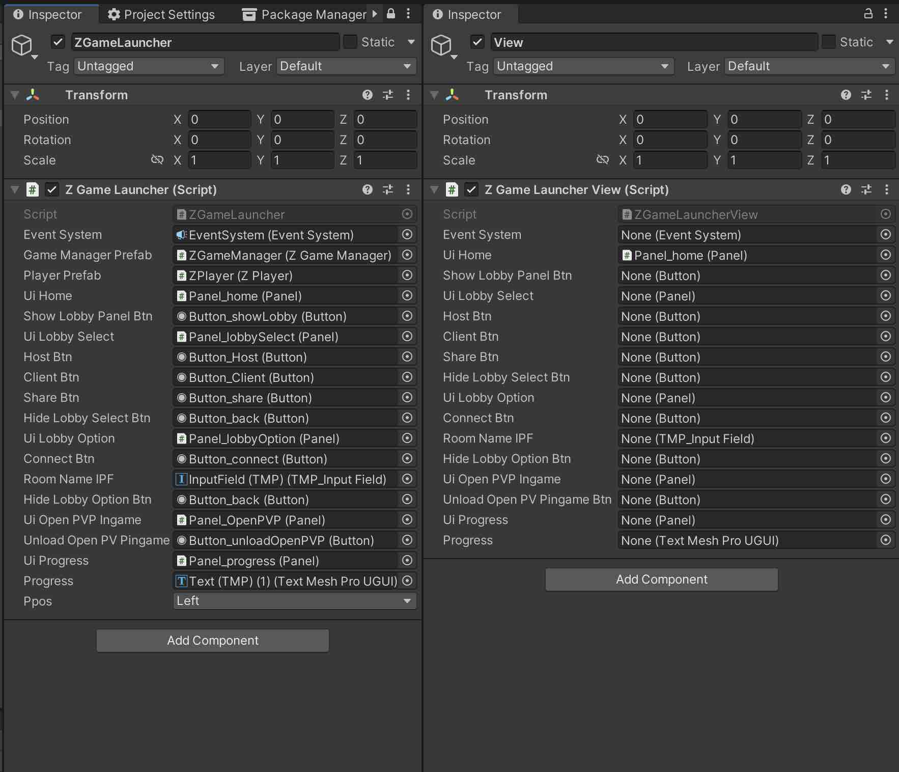Click Add Component under View

(x=662, y=580)
